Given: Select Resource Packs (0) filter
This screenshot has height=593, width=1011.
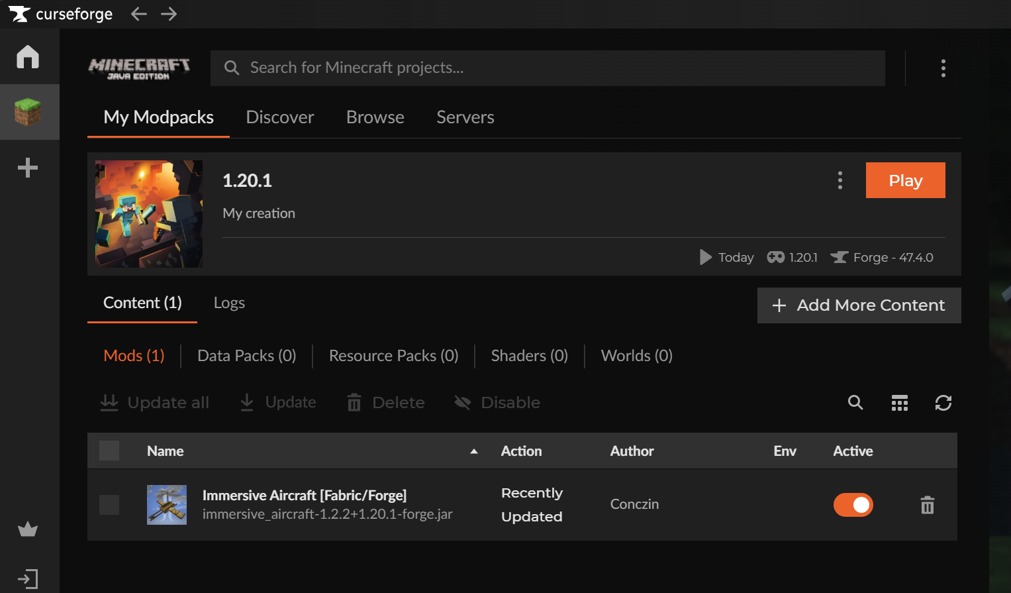Looking at the screenshot, I should coord(394,356).
